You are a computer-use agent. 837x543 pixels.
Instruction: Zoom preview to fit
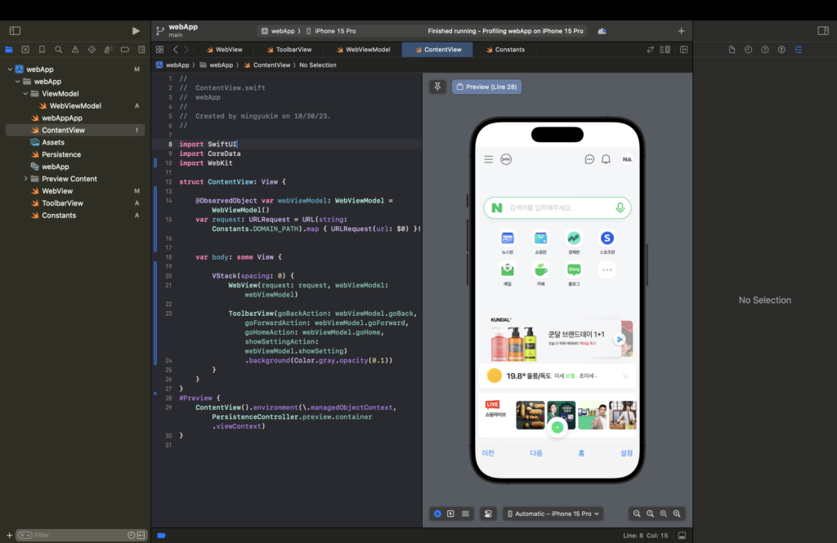(x=664, y=514)
